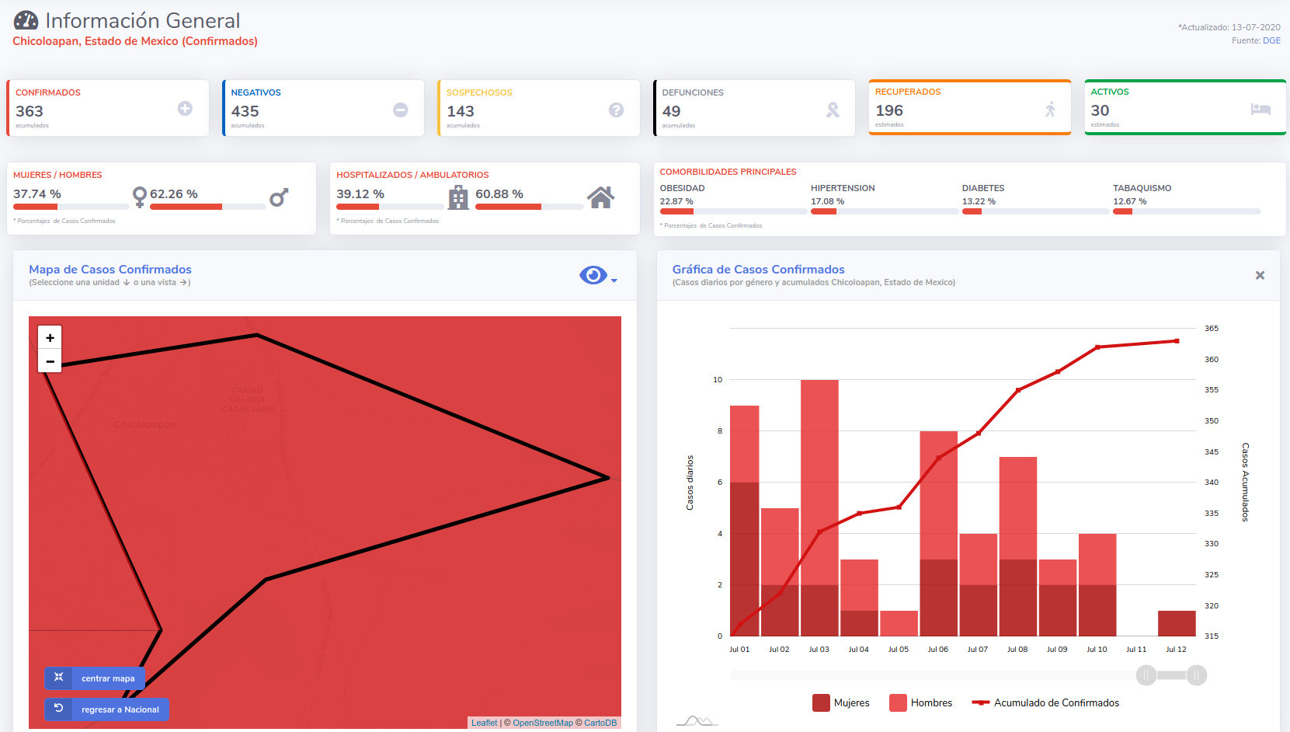1290x732 pixels.
Task: Open the CartoDB attribution link
Action: click(600, 723)
